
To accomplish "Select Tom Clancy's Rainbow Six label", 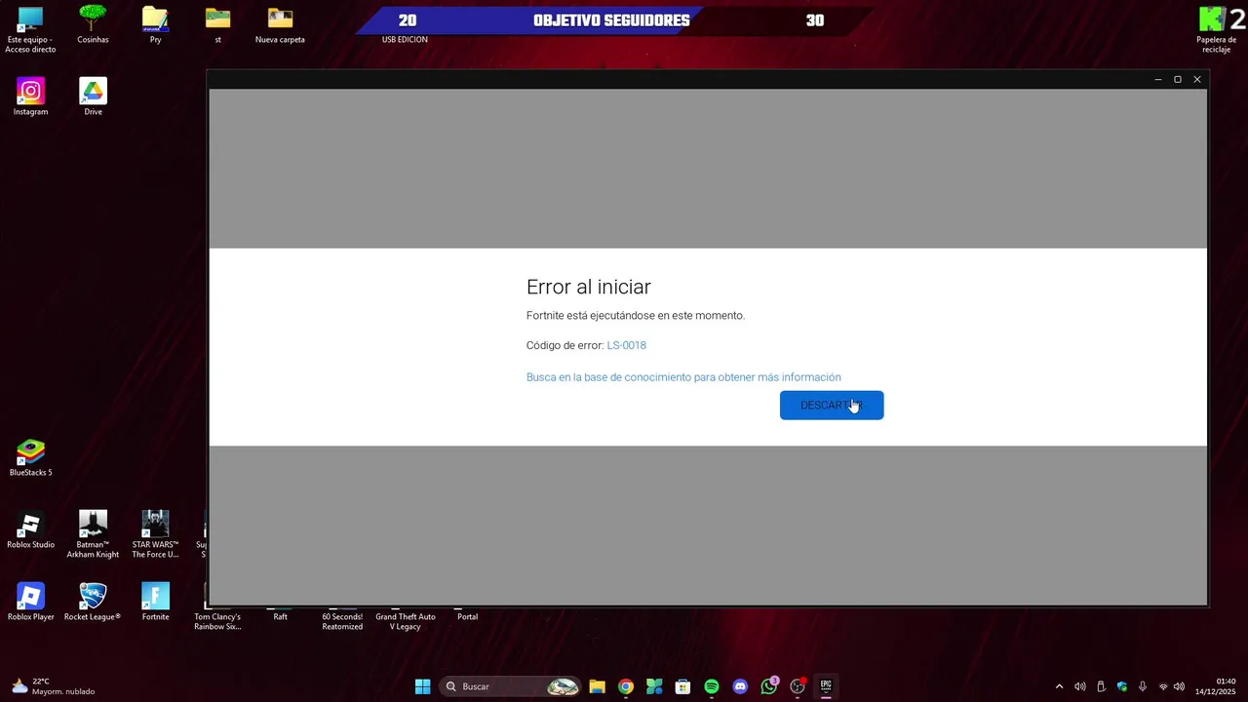I will pos(217,621).
